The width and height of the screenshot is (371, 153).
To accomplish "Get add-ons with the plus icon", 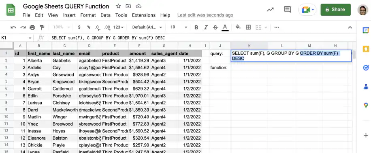I will point(366,135).
